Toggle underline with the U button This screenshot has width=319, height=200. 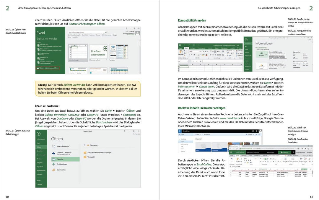(x=194, y=55)
